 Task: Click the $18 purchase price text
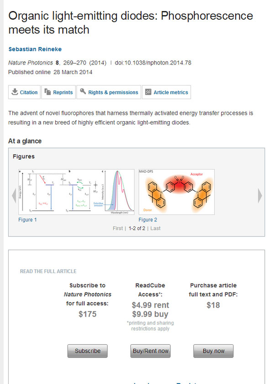click(x=213, y=305)
